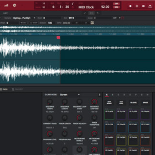The width and height of the screenshot is (155, 155).
Task: Toggle the Half Level button
Action: [x=121, y=102]
